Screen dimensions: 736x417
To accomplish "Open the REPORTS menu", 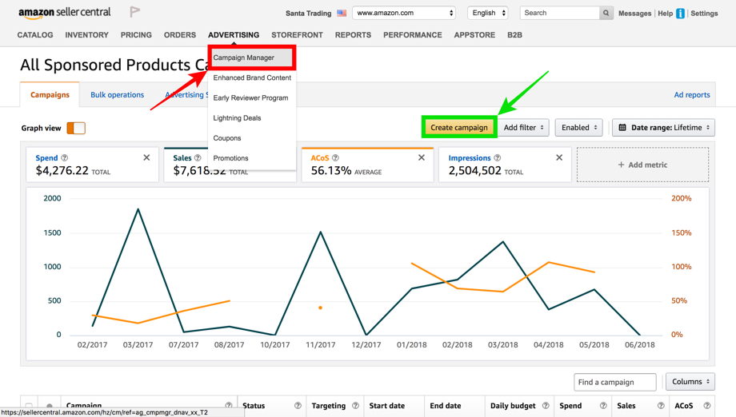I will (x=353, y=35).
